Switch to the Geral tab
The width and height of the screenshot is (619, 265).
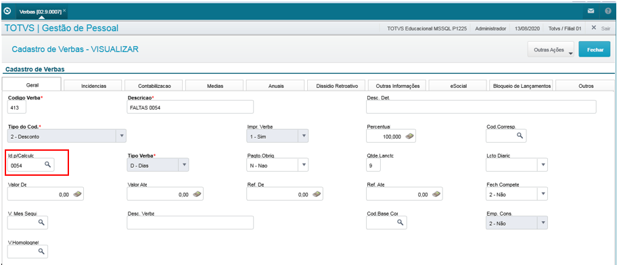[32, 85]
